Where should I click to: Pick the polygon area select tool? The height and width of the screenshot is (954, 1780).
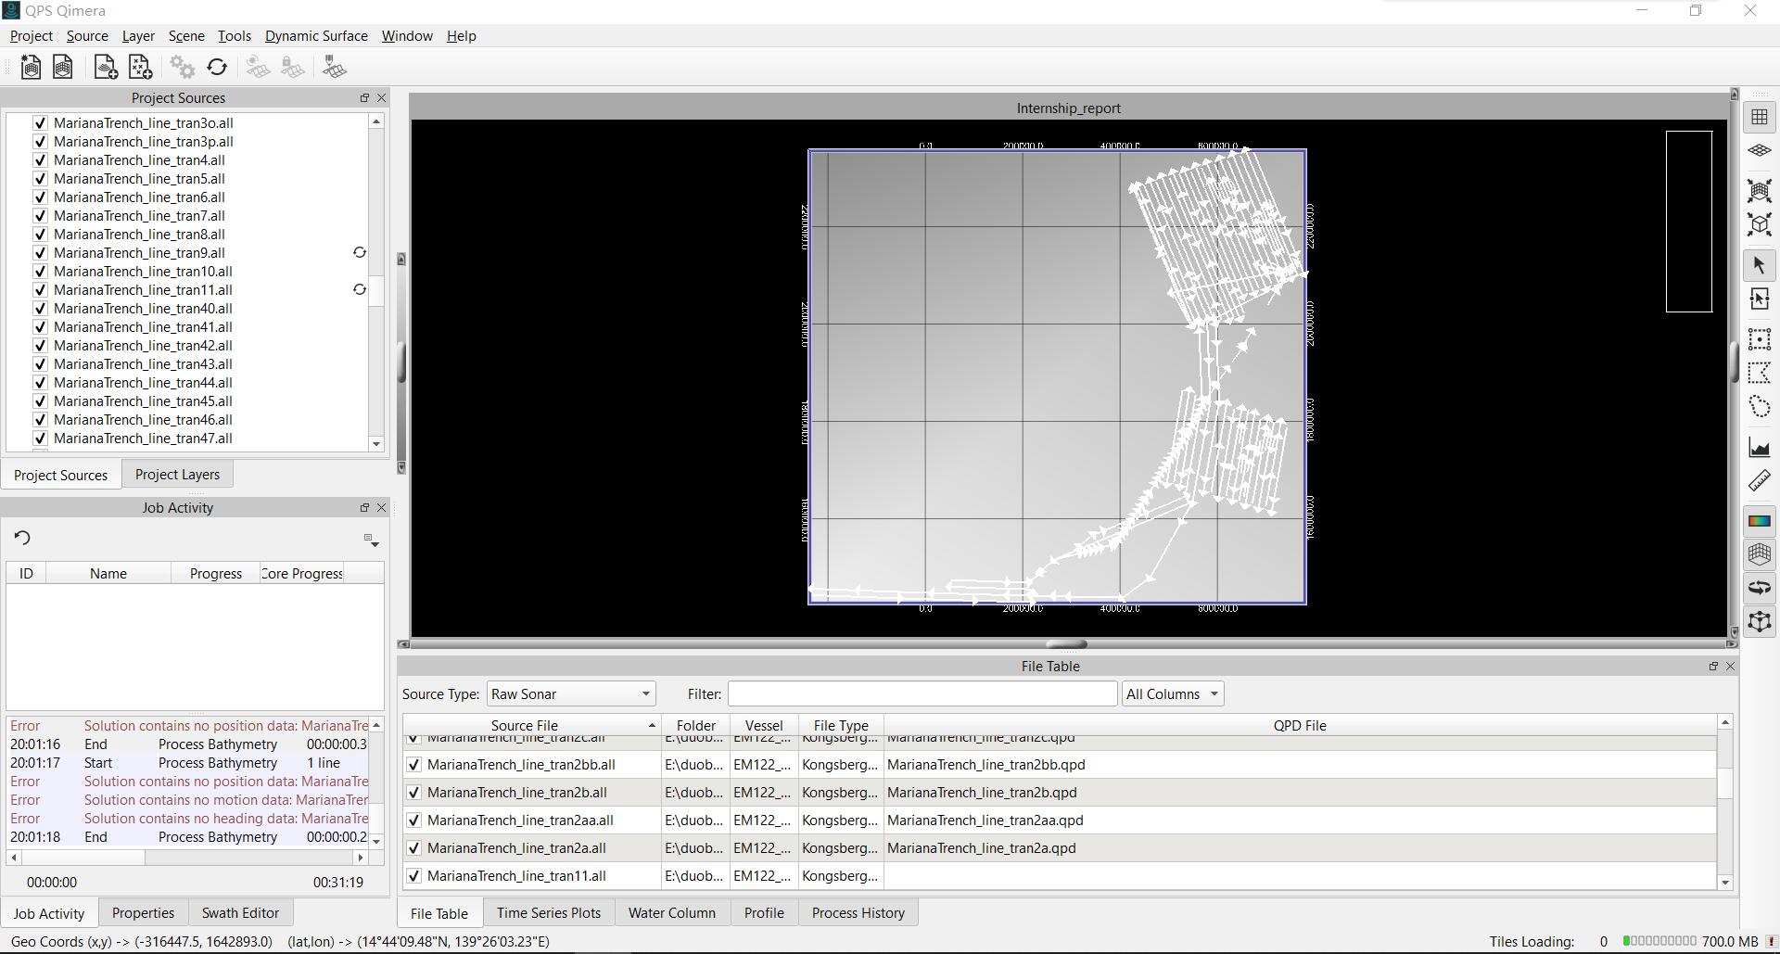pyautogui.click(x=1760, y=373)
